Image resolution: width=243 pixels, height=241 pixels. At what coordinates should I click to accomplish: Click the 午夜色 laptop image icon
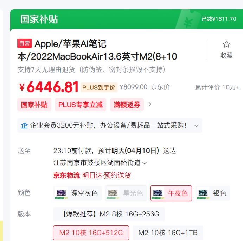158,194
